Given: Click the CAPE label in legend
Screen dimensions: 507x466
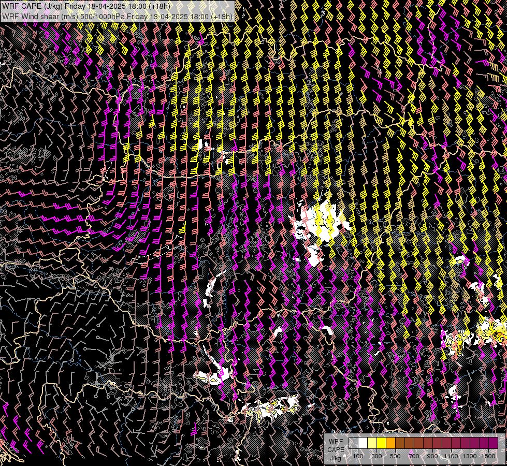Looking at the screenshot, I should pyautogui.click(x=336, y=450).
